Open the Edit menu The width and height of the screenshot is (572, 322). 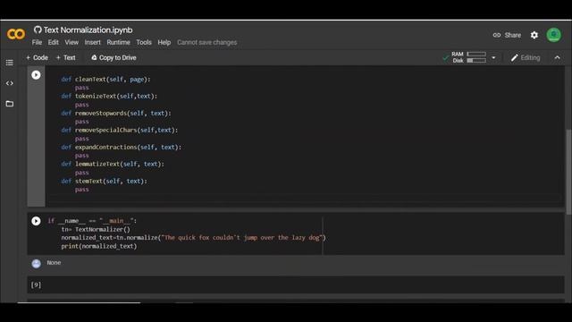(54, 42)
